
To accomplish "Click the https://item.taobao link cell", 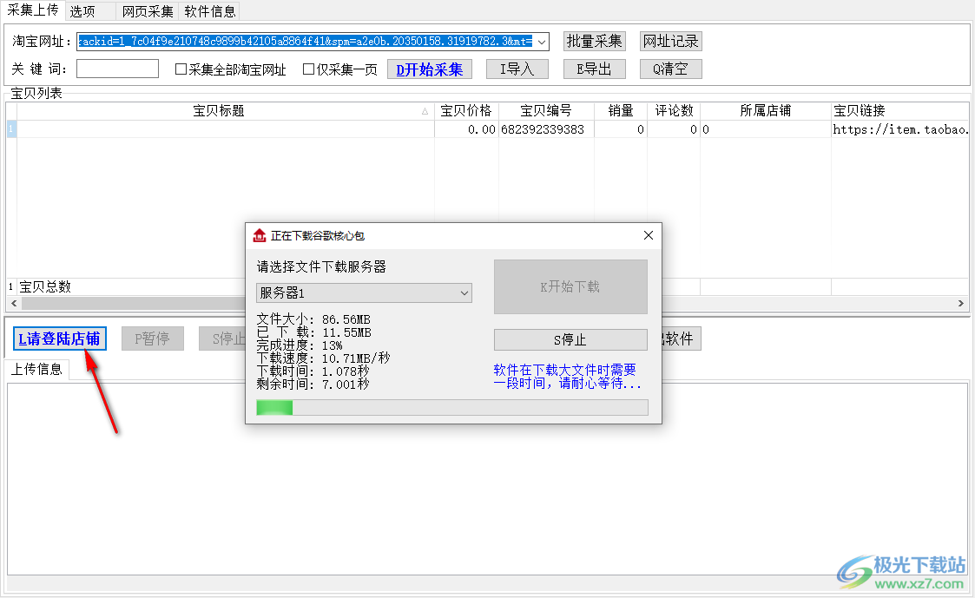I will tap(899, 129).
